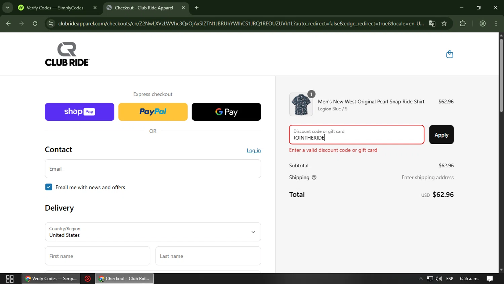Open the tab search dropdown arrow
This screenshot has height=284, width=504.
coord(7,7)
